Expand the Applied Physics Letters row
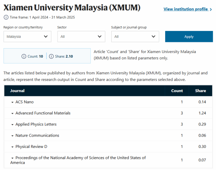Image resolution: width=216 pixels, height=170 pixels. pyautogui.click(x=13, y=124)
